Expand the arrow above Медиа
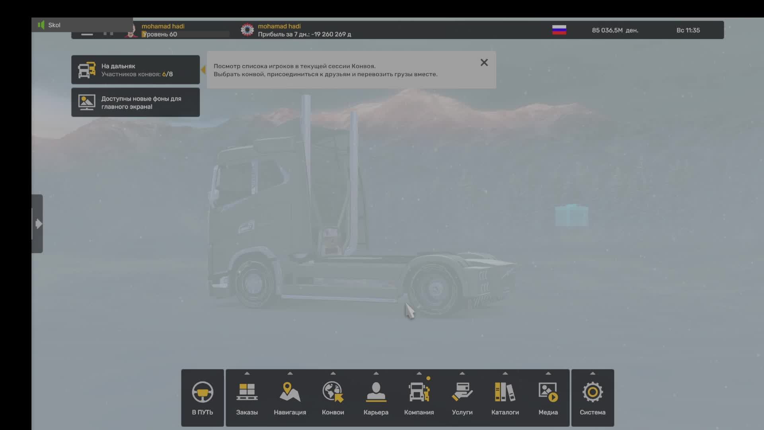The image size is (764, 430). (x=548, y=373)
